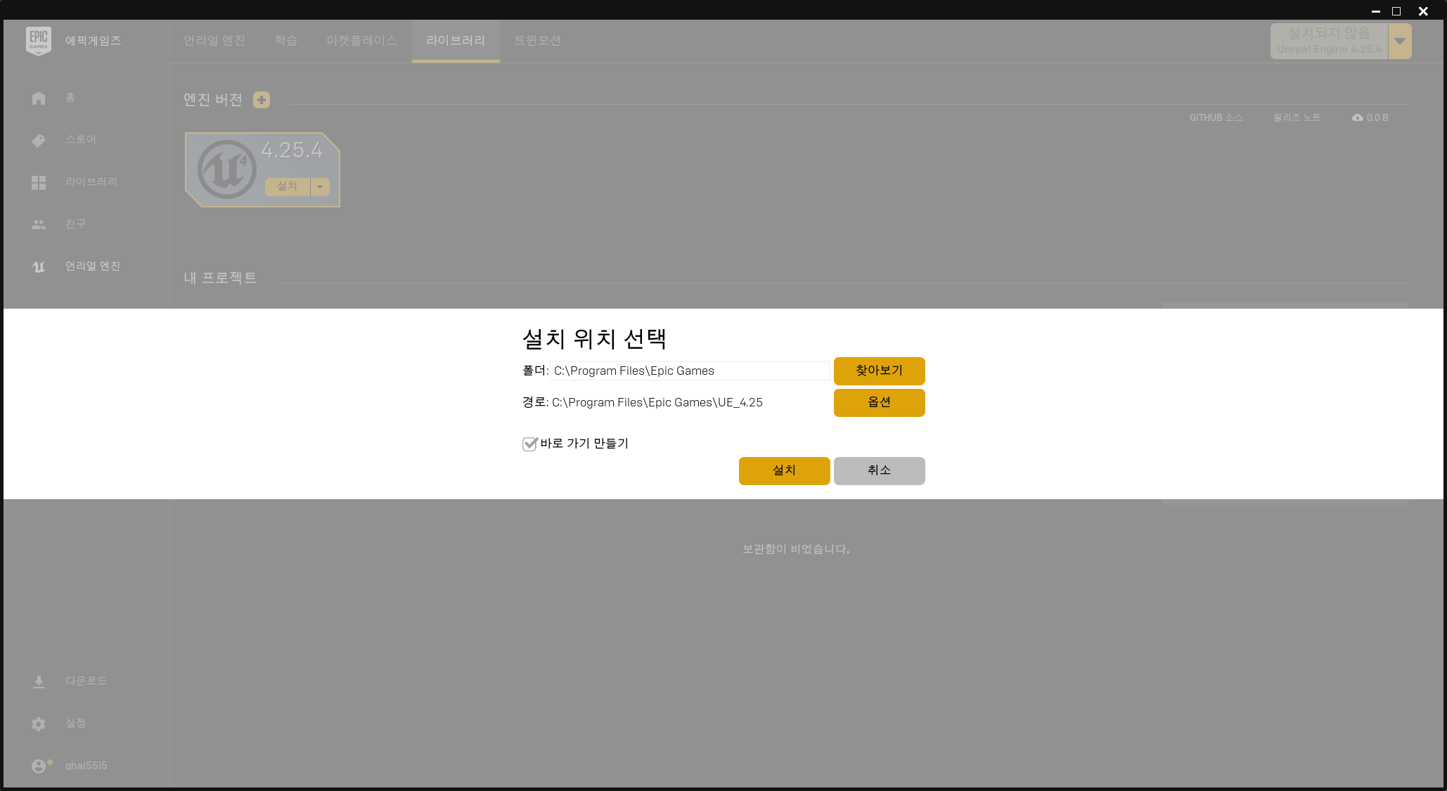This screenshot has width=1447, height=791.
Task: Open Store via the tag icon
Action: 39,141
